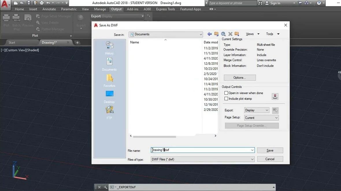Open FTP in the places sidebar
Image resolution: width=341 pixels, height=191 pixels.
click(x=110, y=112)
